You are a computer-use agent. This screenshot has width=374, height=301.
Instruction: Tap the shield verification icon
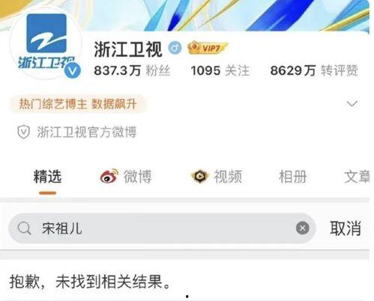pyautogui.click(x=24, y=132)
